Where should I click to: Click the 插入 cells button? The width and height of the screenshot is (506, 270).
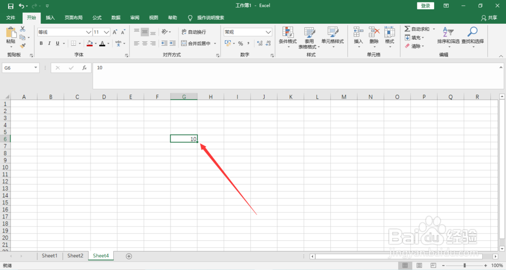pyautogui.click(x=358, y=37)
